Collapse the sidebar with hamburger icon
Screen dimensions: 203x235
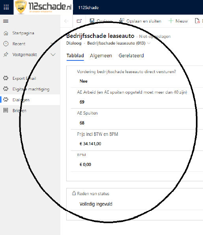click(6, 21)
